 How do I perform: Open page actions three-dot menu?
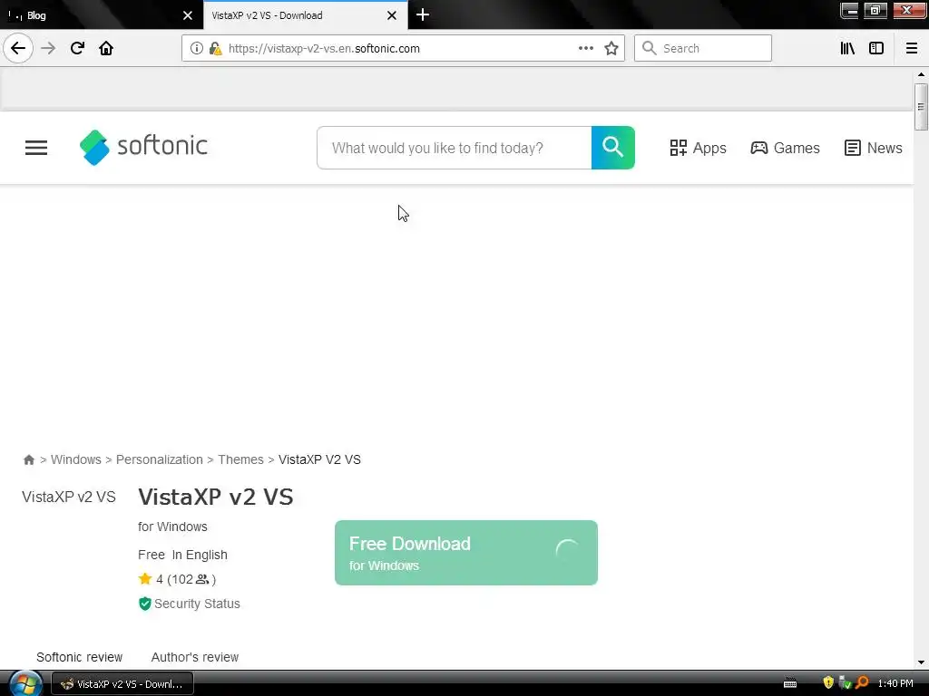[585, 48]
